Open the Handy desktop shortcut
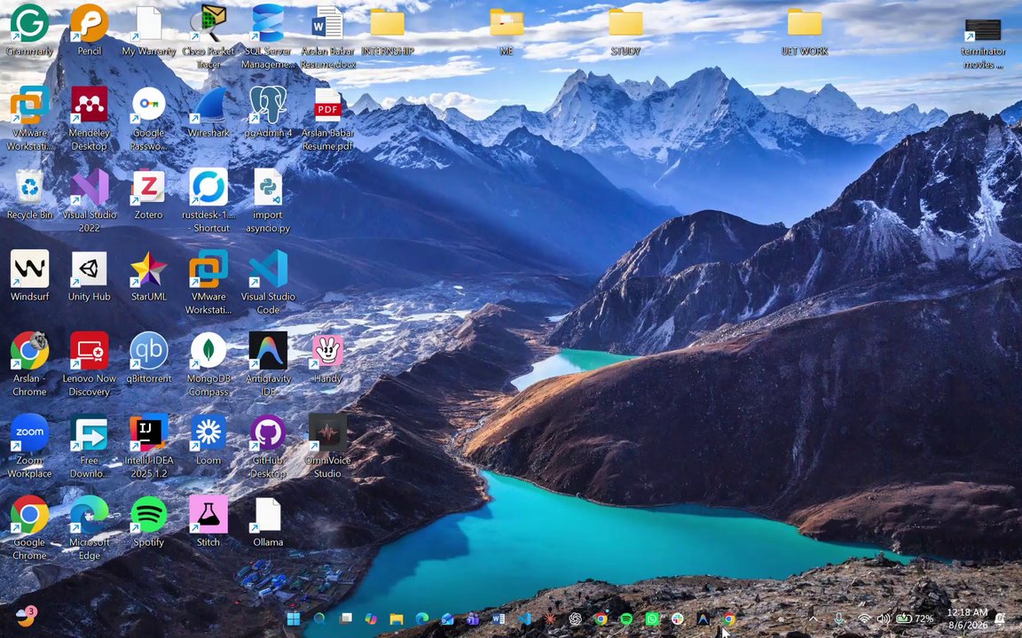1022x638 pixels. click(x=328, y=351)
